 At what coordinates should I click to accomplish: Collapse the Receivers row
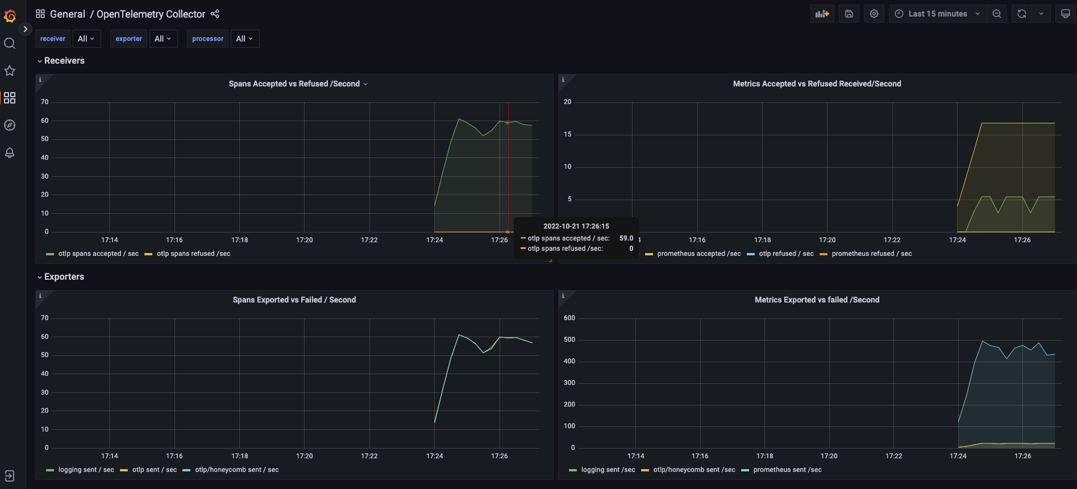tap(61, 61)
